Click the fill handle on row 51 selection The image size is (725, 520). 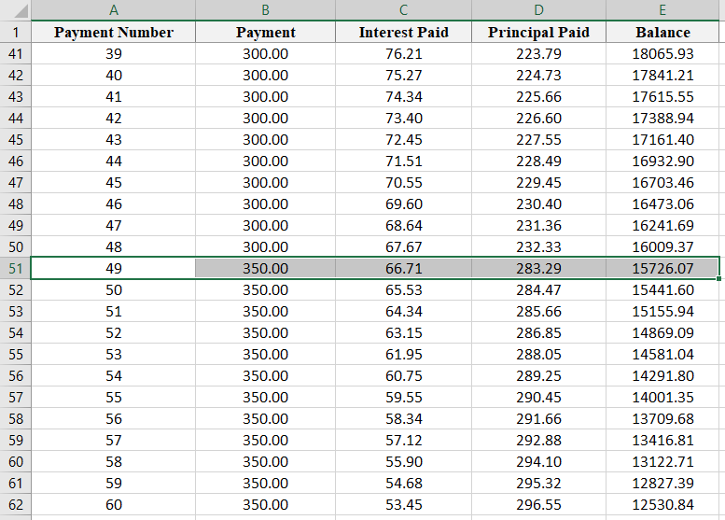(719, 278)
